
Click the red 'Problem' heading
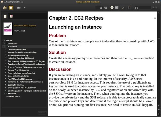pyautogui.click(x=57, y=35)
